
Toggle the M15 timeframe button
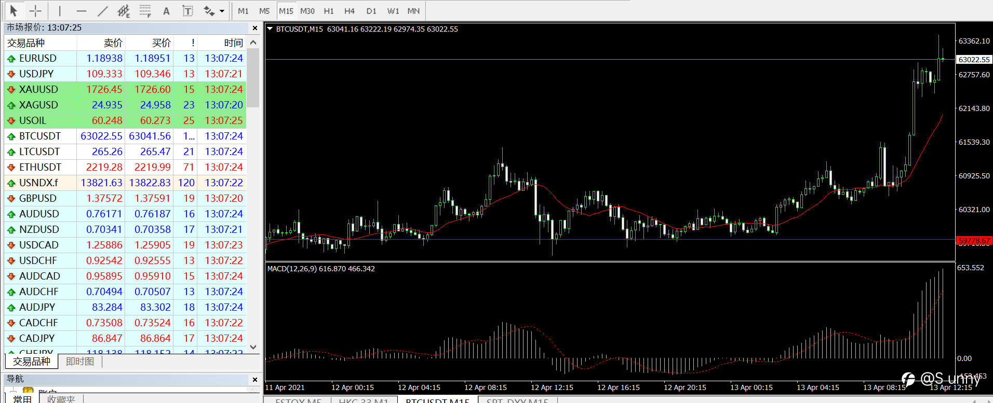tap(286, 11)
